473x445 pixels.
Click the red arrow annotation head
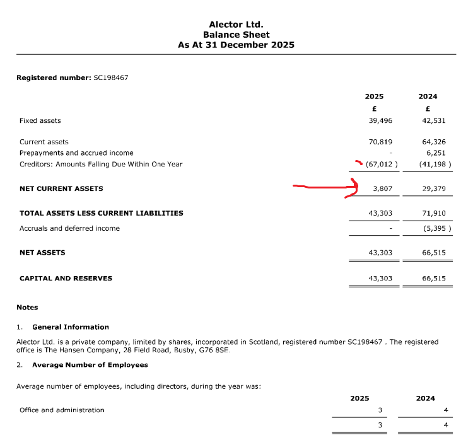(353, 188)
